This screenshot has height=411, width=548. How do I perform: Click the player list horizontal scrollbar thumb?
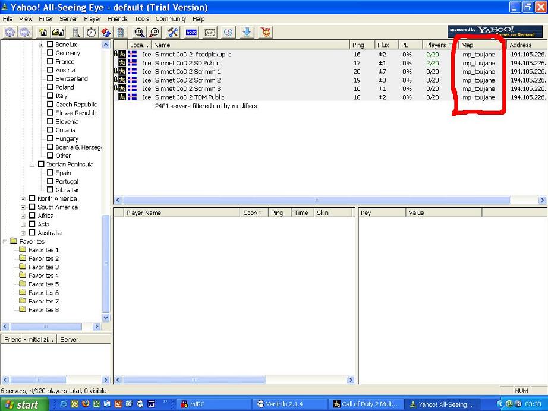point(194,380)
